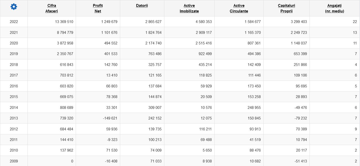Click the Cifra Afaceri column header
The height and width of the screenshot is (166, 360).
pyautogui.click(x=52, y=8)
